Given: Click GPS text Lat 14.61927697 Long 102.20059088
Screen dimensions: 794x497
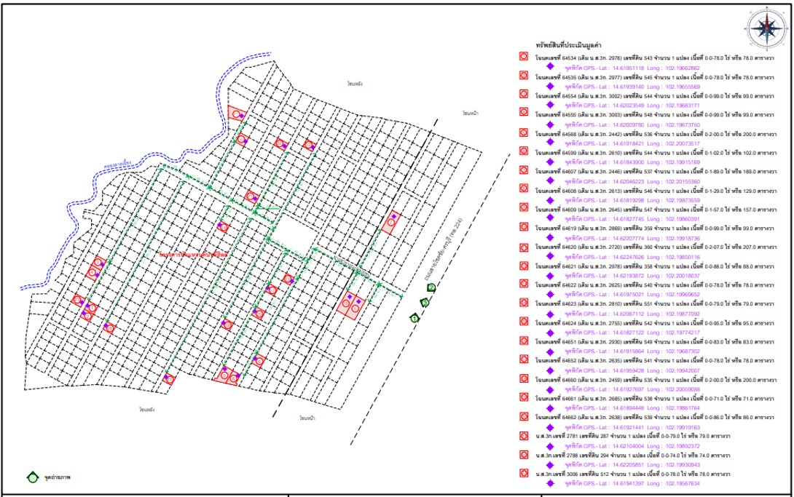Looking at the screenshot, I should coord(632,389).
